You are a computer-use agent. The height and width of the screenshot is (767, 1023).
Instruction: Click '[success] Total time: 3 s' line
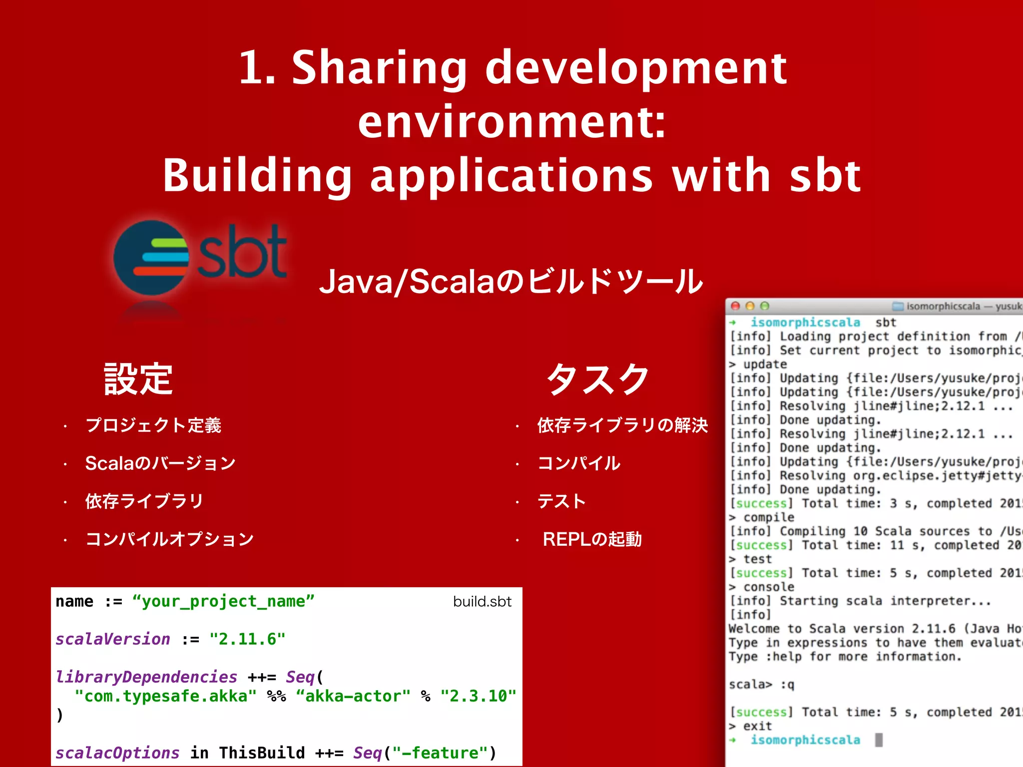876,503
